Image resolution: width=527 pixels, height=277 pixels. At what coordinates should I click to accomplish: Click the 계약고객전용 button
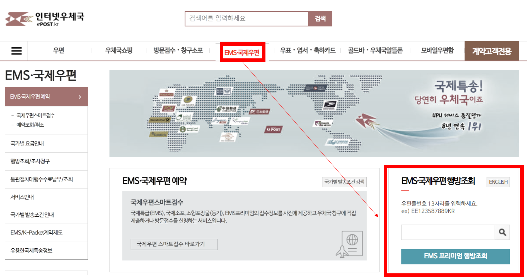[x=492, y=51]
